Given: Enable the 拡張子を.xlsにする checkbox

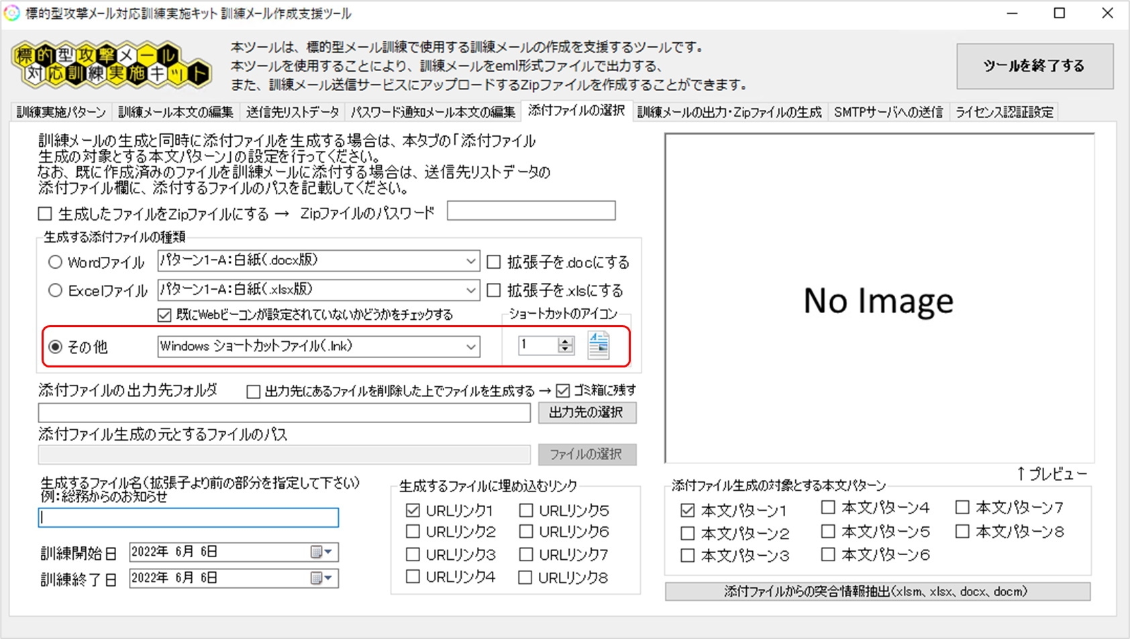Looking at the screenshot, I should [x=493, y=290].
